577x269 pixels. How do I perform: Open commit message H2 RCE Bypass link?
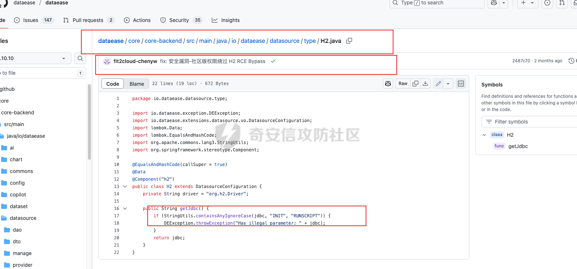[212, 61]
